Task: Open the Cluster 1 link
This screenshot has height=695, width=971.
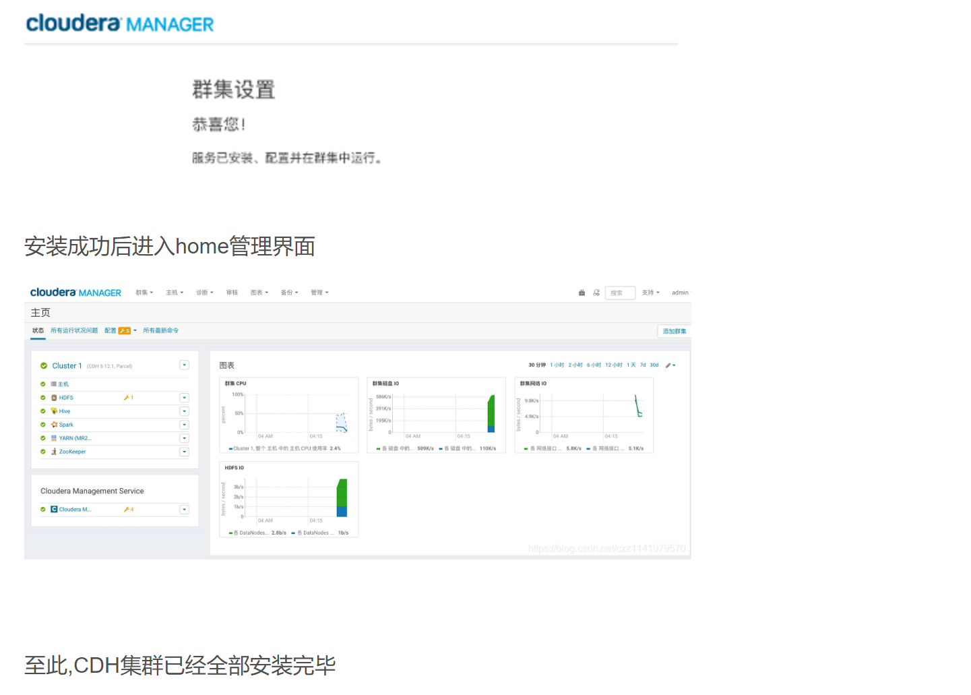Action: [67, 366]
